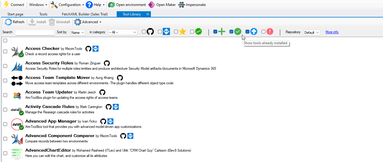This screenshot has width=383, height=162.
Task: Click MVP badge beside Access Checker
Action: [96, 49]
